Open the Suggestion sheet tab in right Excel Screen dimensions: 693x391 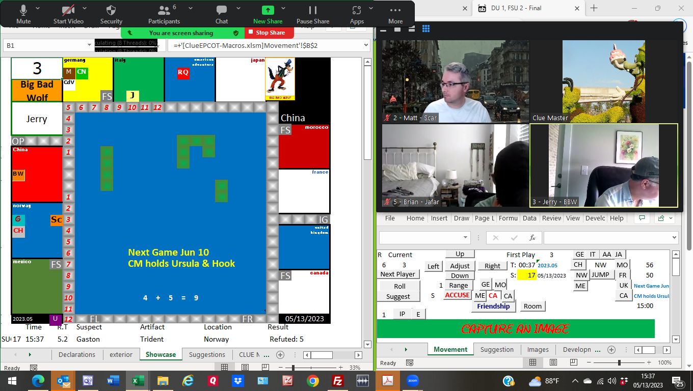pyautogui.click(x=497, y=349)
